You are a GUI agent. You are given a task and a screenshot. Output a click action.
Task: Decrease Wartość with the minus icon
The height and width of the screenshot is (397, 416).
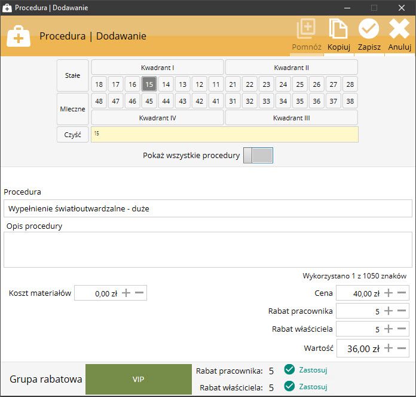tap(402, 348)
